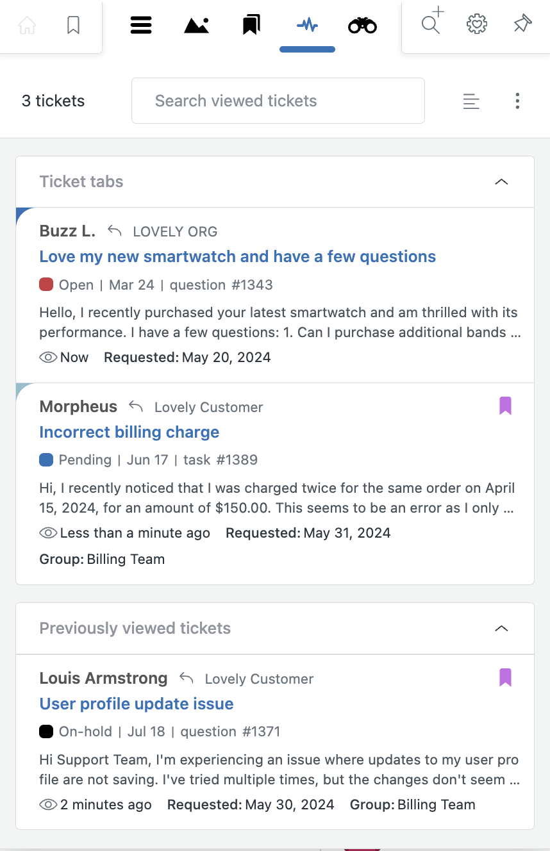Open 'Love my new smartwatch' ticket link
550x851 pixels.
(238, 257)
